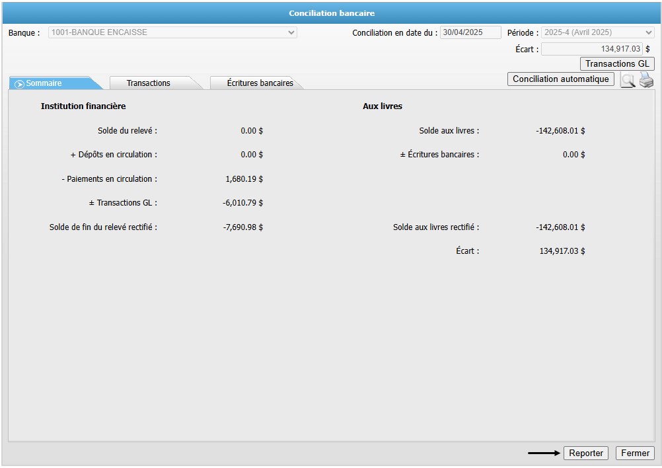Click the Solde de fin du relevé rectifié value
Screen dimensions: 662x468
coord(242,227)
